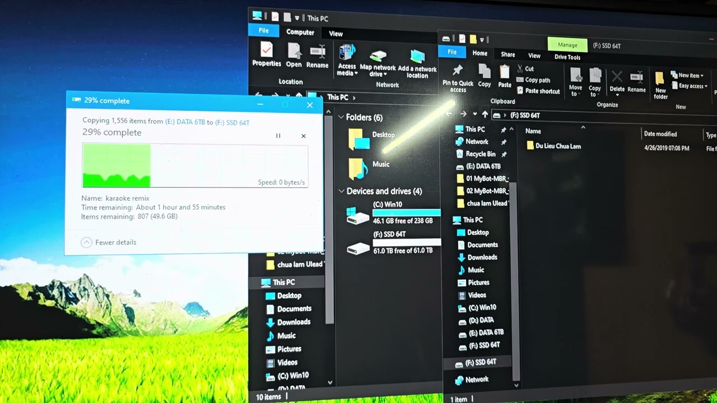The height and width of the screenshot is (403, 717).
Task: Select (C:) Win10 in SSD 64T window's tree
Action: (477, 308)
